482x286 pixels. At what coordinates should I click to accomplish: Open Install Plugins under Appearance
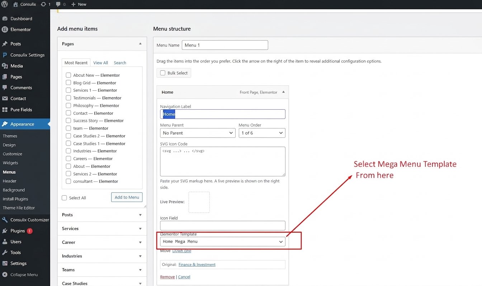point(15,199)
